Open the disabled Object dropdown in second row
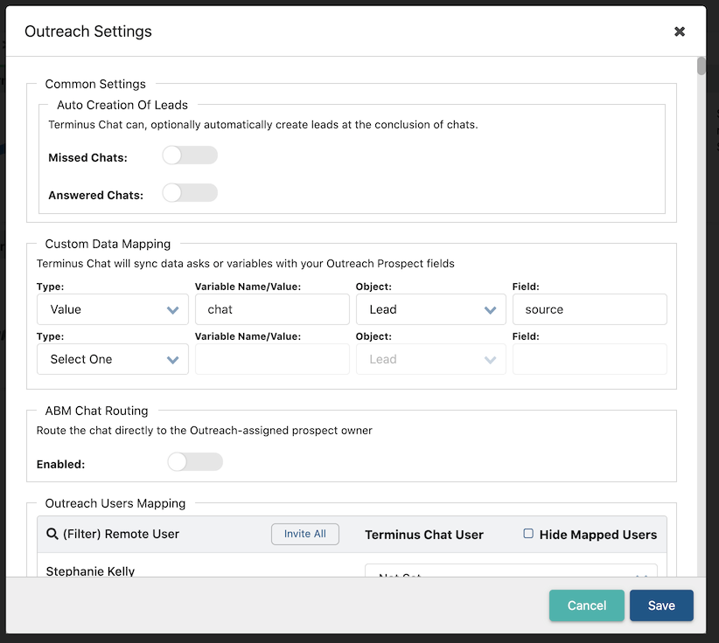This screenshot has width=719, height=643. (431, 360)
